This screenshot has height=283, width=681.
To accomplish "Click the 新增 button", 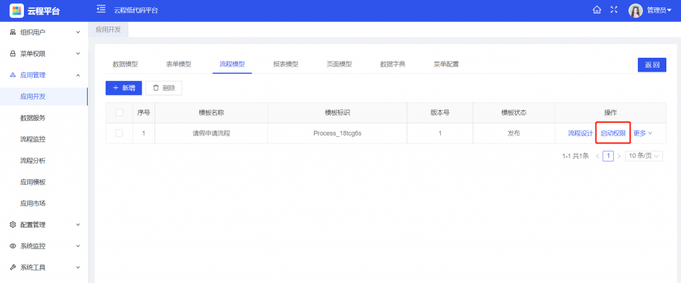I will click(124, 88).
